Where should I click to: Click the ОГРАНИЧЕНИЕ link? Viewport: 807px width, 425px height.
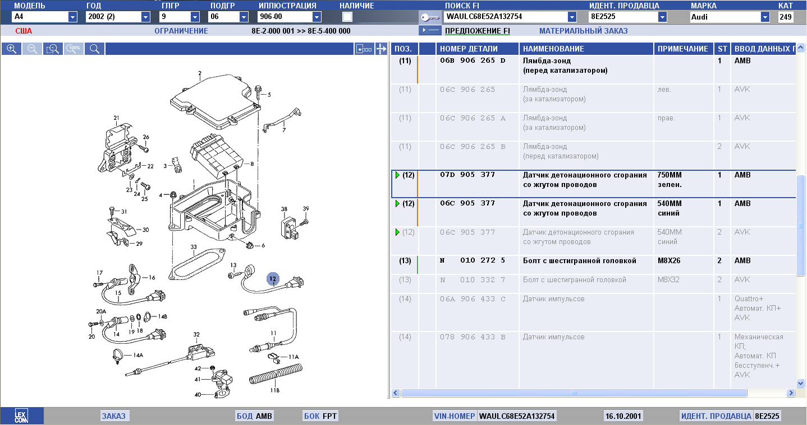[x=181, y=31]
